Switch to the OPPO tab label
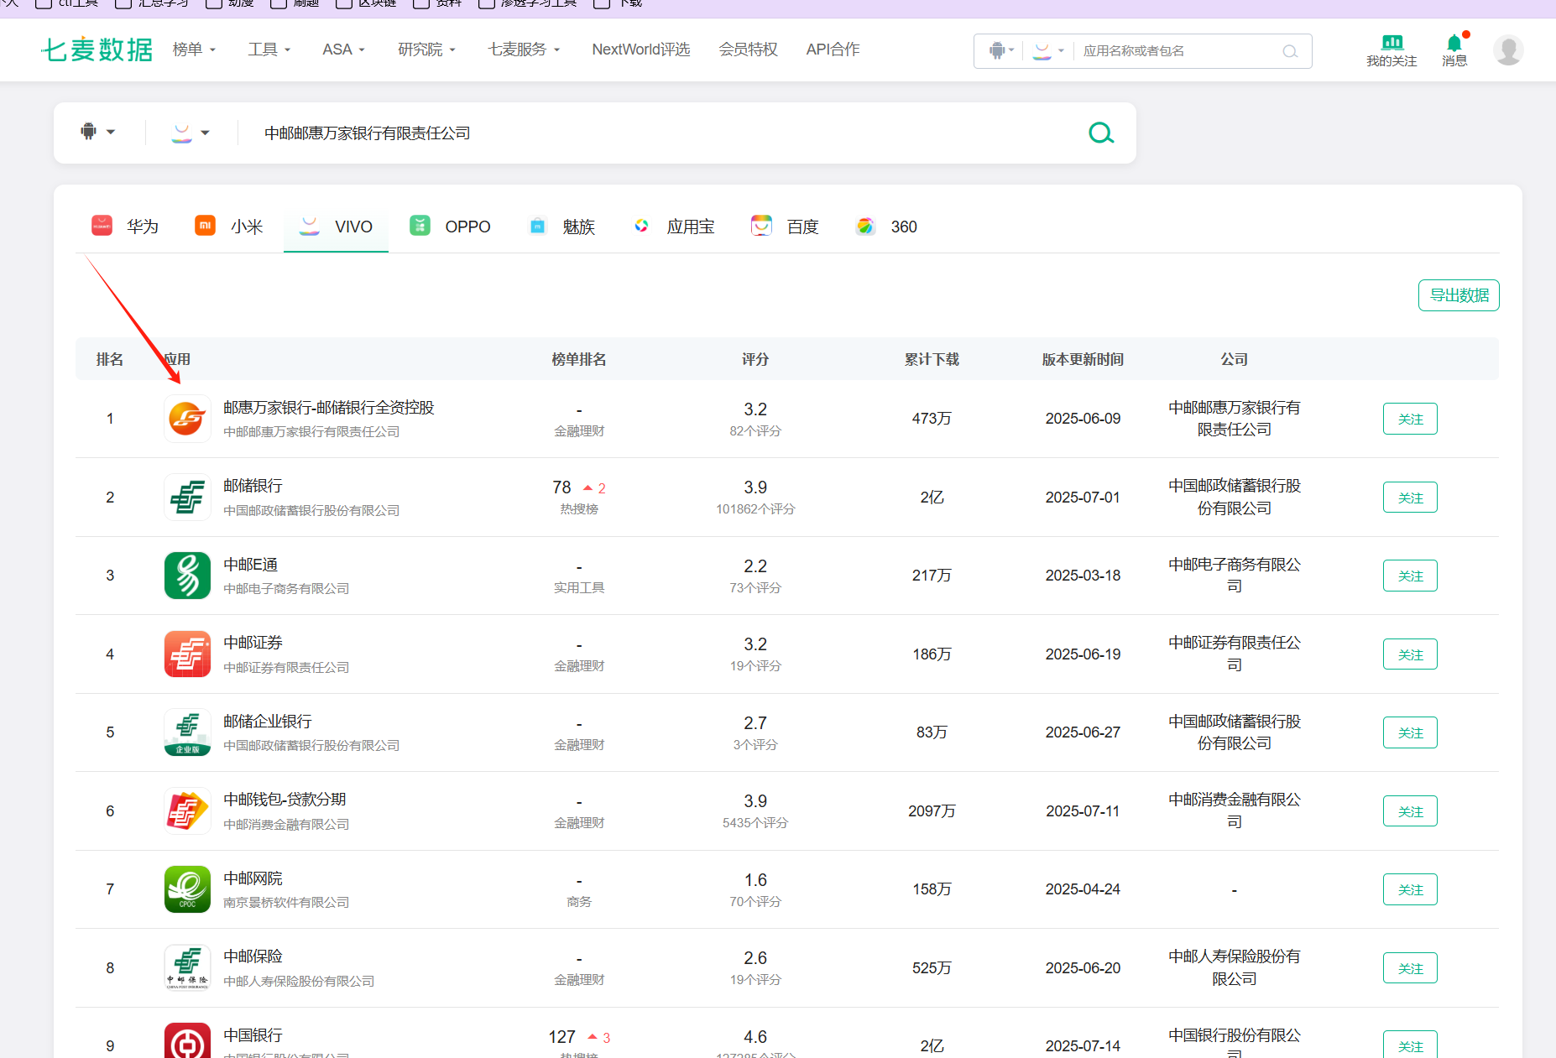The width and height of the screenshot is (1556, 1058). click(467, 227)
